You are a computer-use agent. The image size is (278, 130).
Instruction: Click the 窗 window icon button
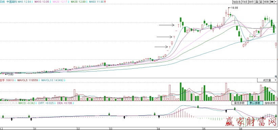click(x=261, y=2)
